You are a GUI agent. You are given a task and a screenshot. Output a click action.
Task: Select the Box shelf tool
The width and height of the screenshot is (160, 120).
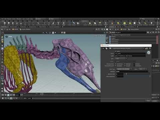tap(5, 23)
